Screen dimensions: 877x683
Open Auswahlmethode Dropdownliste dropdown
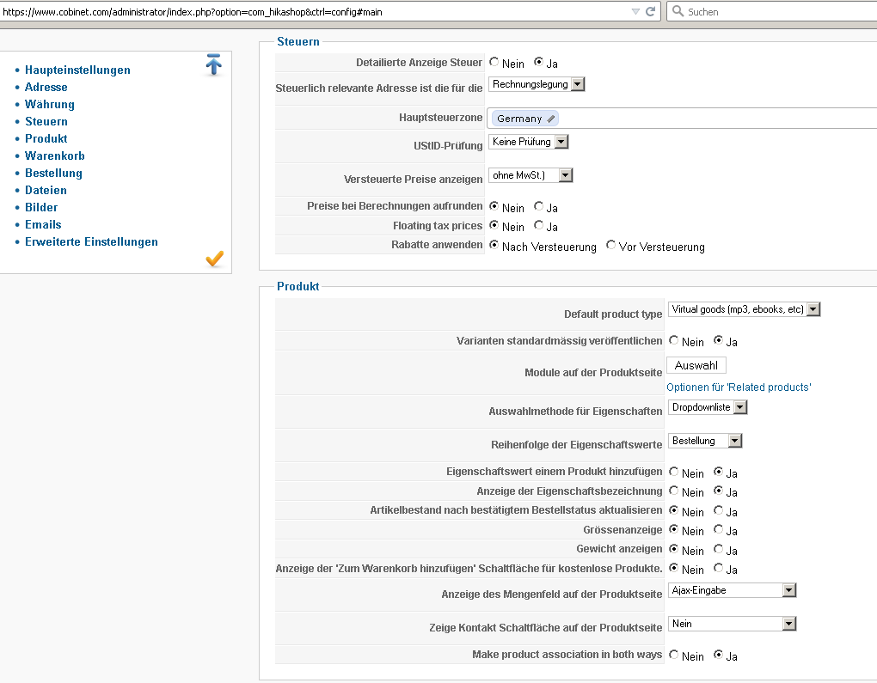[708, 407]
